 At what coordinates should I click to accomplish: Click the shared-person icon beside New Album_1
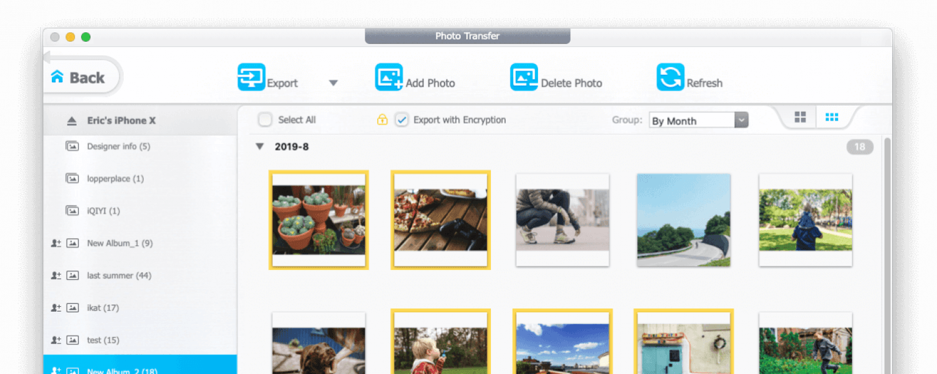tap(56, 243)
